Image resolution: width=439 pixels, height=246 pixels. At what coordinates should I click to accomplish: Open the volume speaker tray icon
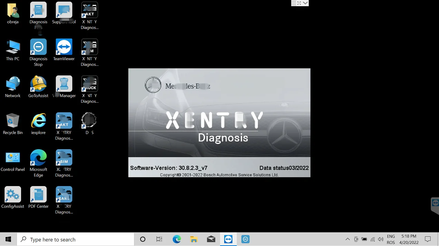(381, 239)
